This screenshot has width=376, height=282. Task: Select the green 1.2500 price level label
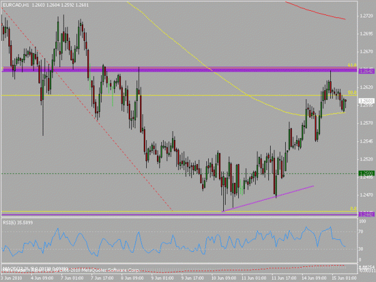click(x=366, y=173)
